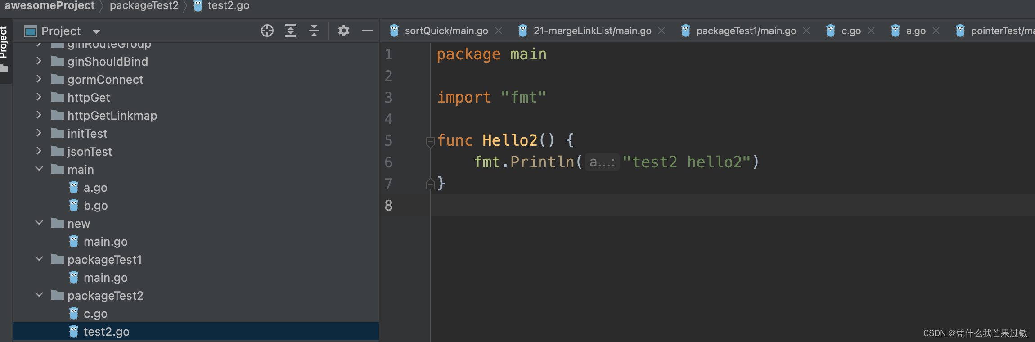The image size is (1035, 342).
Task: Open Project panel gear settings
Action: tap(344, 31)
